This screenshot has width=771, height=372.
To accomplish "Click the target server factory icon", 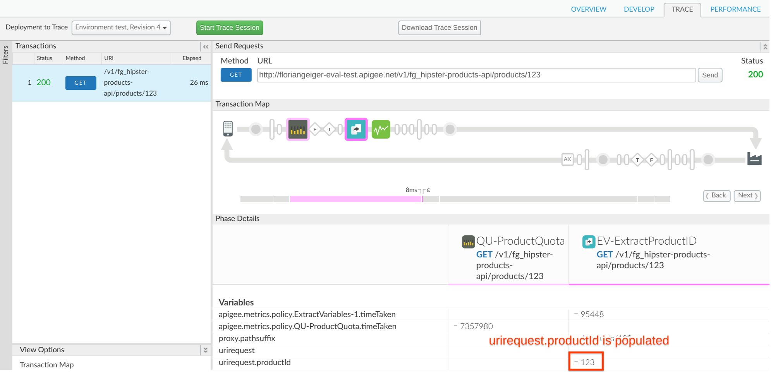I will pyautogui.click(x=754, y=158).
